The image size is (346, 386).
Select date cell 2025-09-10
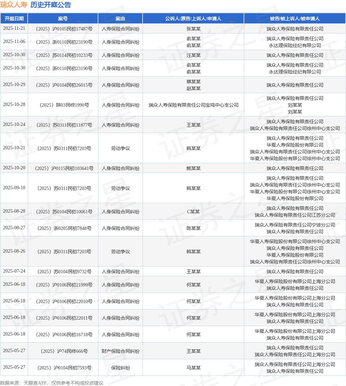point(14,188)
